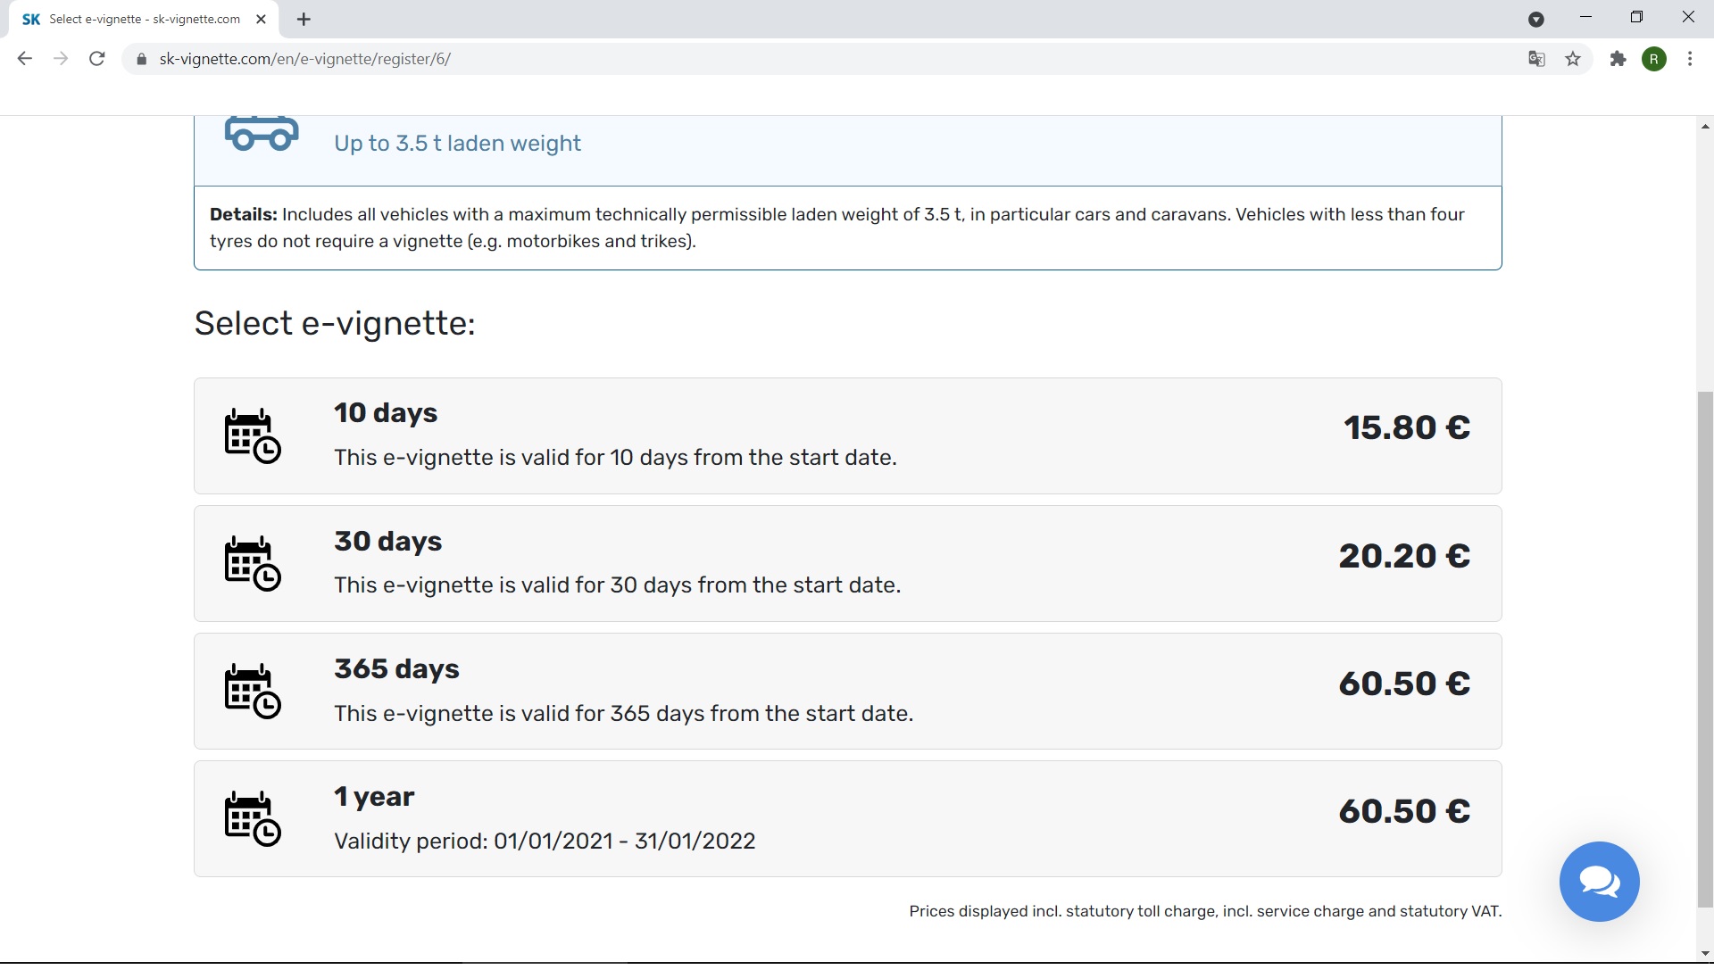Go back to previous page
1714x970 pixels.
[25, 59]
